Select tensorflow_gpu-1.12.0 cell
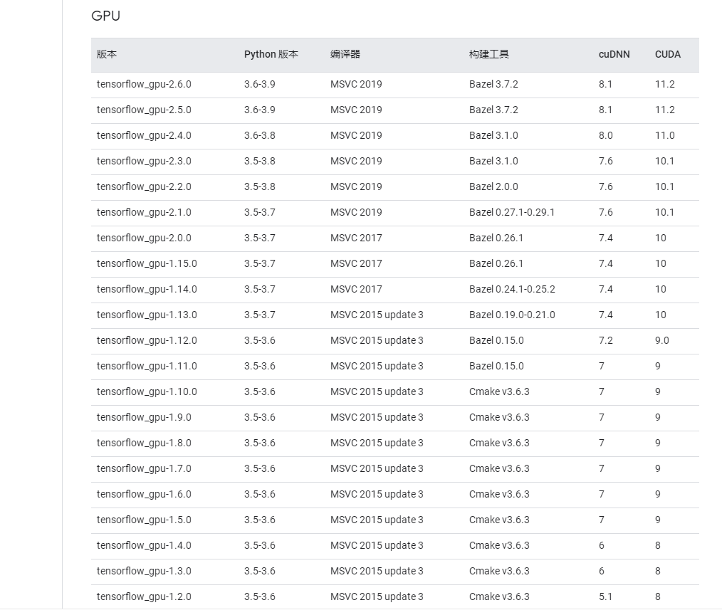 coord(147,341)
